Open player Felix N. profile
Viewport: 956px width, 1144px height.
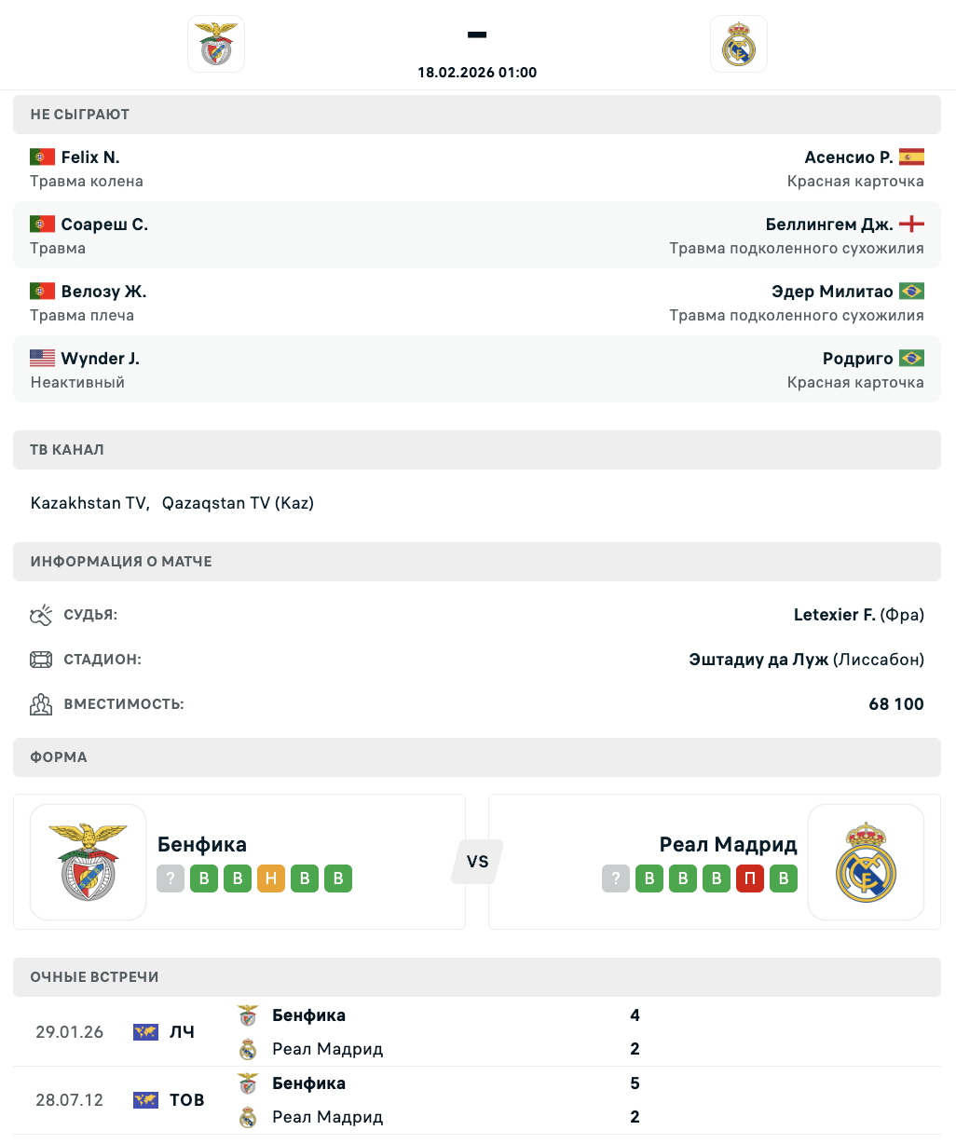[90, 157]
